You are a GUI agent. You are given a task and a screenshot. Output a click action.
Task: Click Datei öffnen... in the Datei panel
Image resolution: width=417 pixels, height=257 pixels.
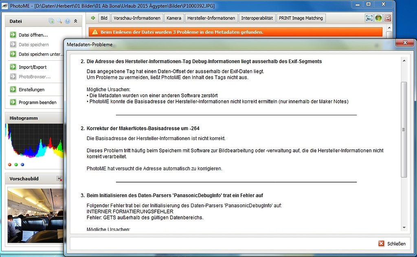(33, 35)
